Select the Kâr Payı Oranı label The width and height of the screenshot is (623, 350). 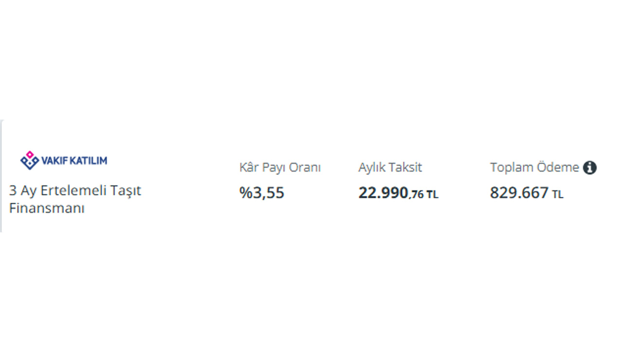pyautogui.click(x=280, y=168)
